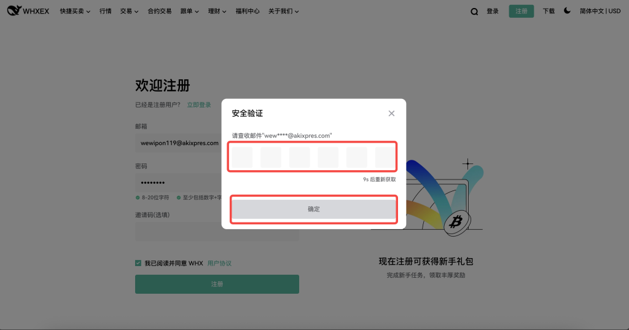Expand the 跟单 dropdown menu
The image size is (629, 330).
189,11
